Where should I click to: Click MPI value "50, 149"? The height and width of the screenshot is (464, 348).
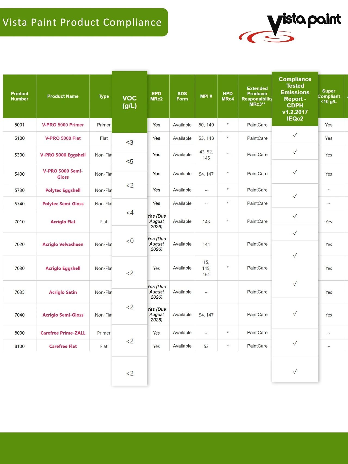click(206, 125)
